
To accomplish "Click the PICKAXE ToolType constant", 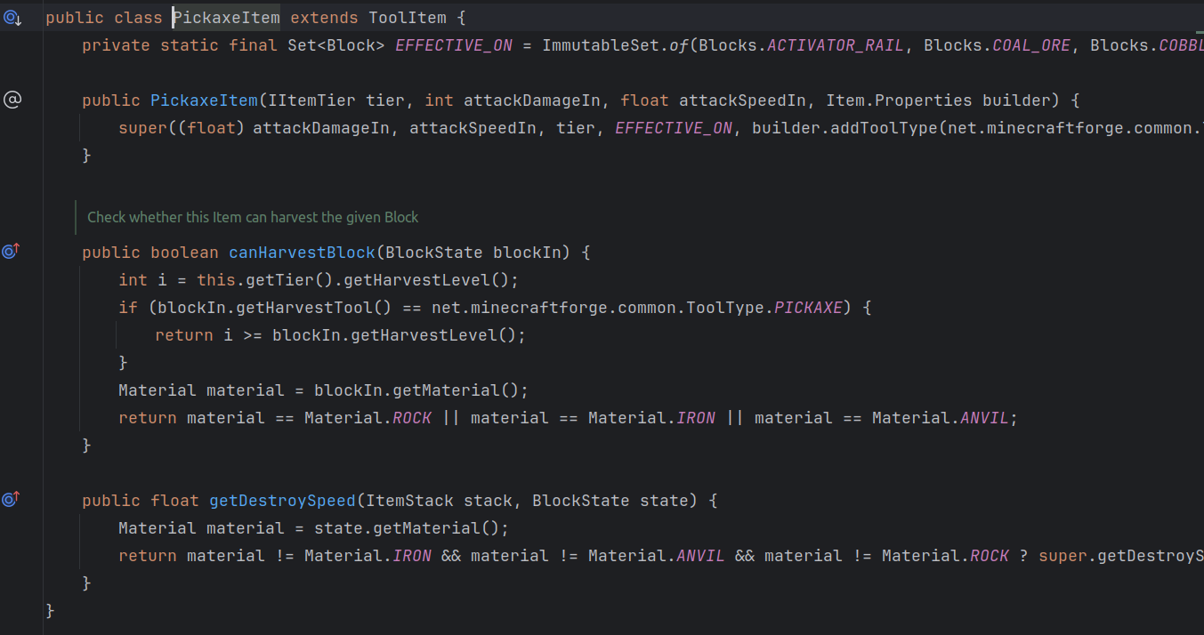I will 810,308.
